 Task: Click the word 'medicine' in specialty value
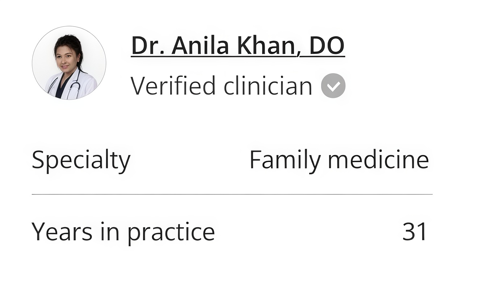[378, 159]
